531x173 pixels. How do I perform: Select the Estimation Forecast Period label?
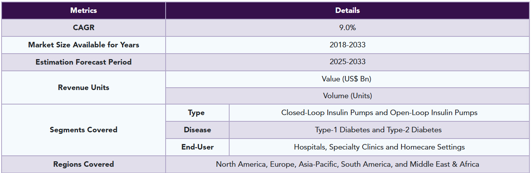tap(84, 62)
